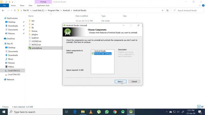
Task: Go back in File Explorer
Action: pyautogui.click(x=3, y=11)
